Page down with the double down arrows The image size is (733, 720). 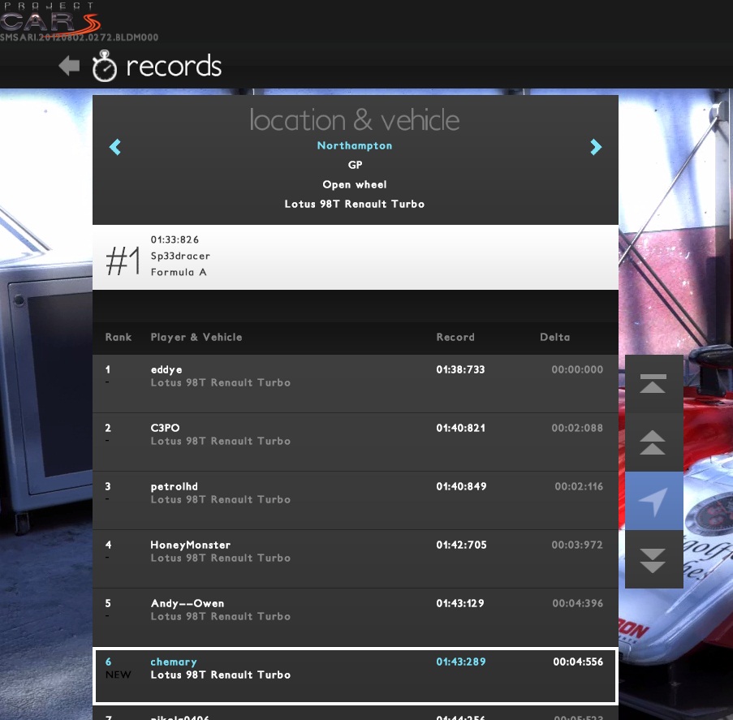[653, 559]
